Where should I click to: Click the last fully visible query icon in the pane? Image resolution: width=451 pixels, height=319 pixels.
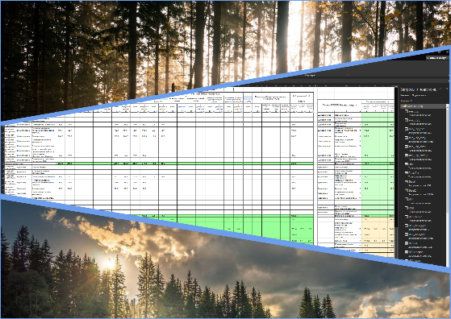tap(407, 252)
